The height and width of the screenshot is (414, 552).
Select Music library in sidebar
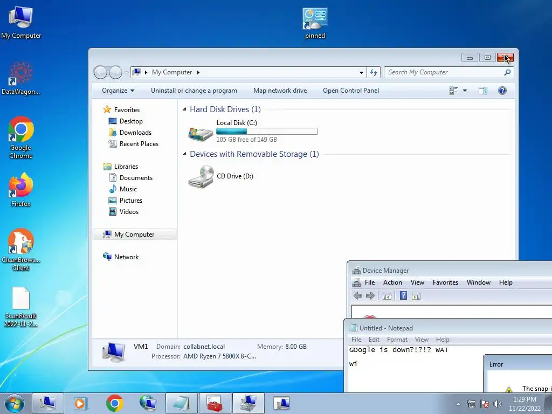click(x=128, y=189)
